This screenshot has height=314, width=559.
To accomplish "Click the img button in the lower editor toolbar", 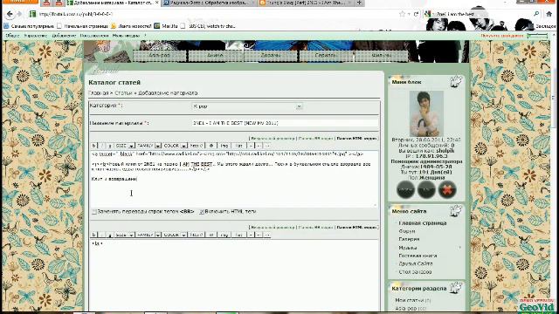I will [224, 235].
